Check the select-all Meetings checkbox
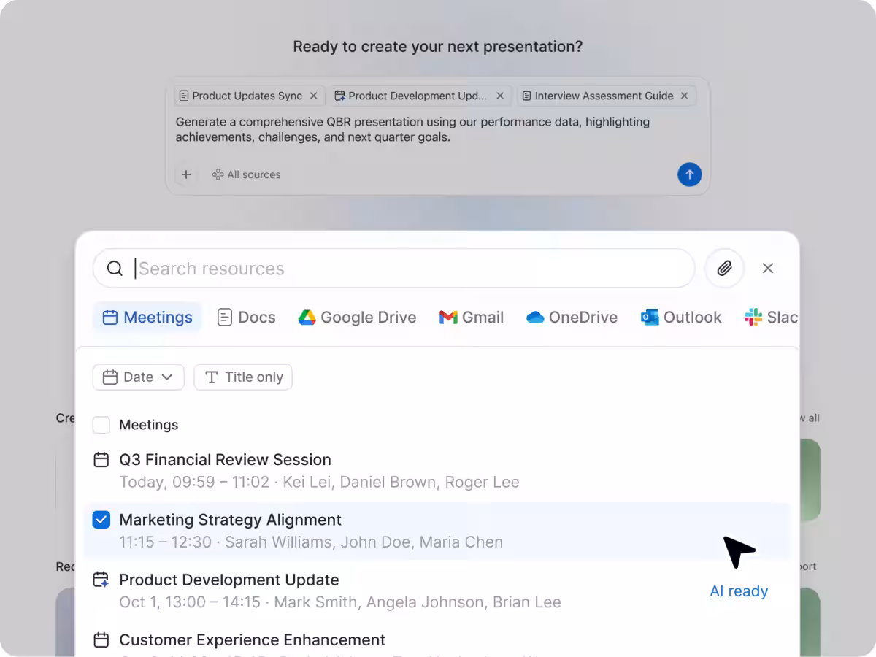Screen dimensions: 876x657 coord(101,425)
